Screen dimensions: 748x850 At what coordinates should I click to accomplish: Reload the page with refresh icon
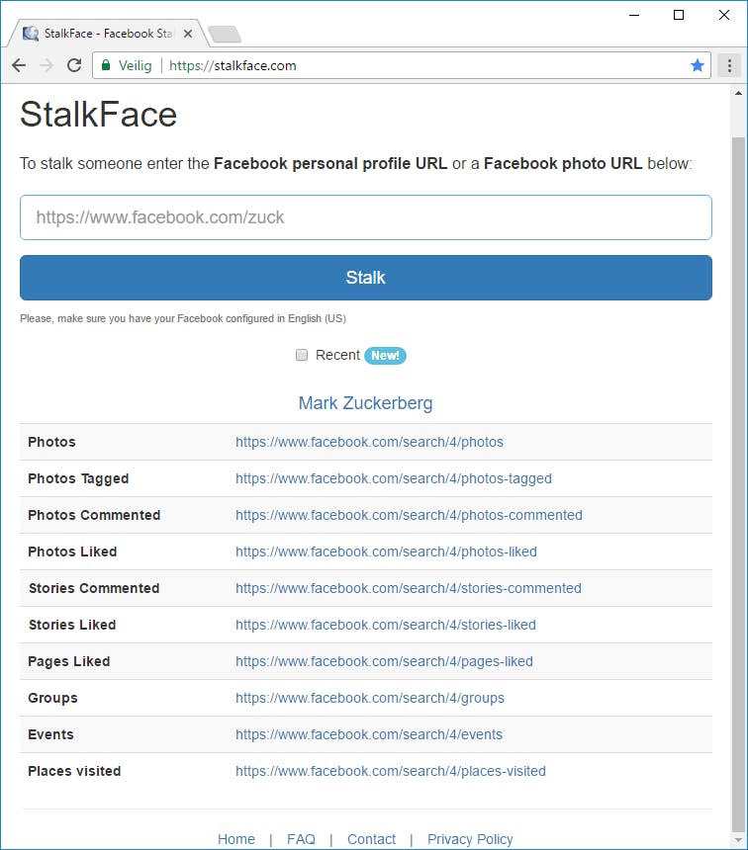pyautogui.click(x=74, y=65)
